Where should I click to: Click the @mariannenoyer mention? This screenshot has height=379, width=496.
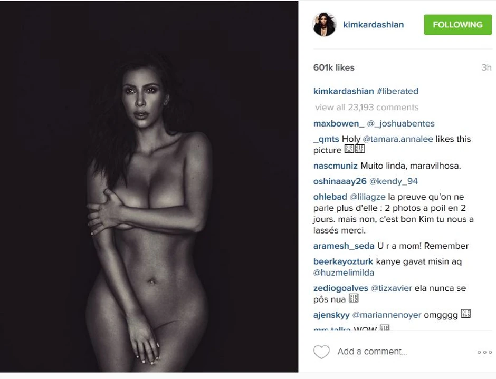point(387,315)
